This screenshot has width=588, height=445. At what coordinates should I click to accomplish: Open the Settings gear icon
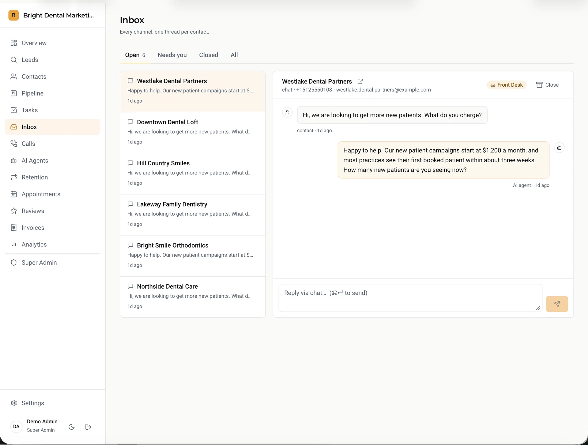(x=13, y=403)
